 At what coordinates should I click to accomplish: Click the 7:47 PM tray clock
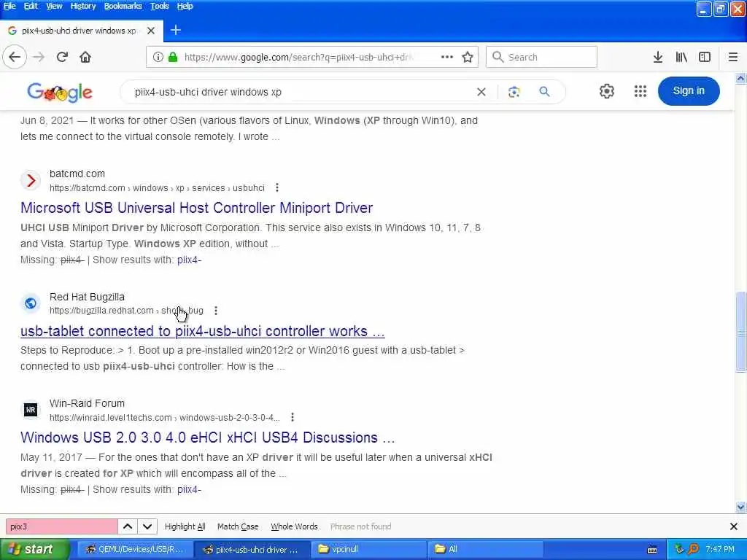[720, 549]
